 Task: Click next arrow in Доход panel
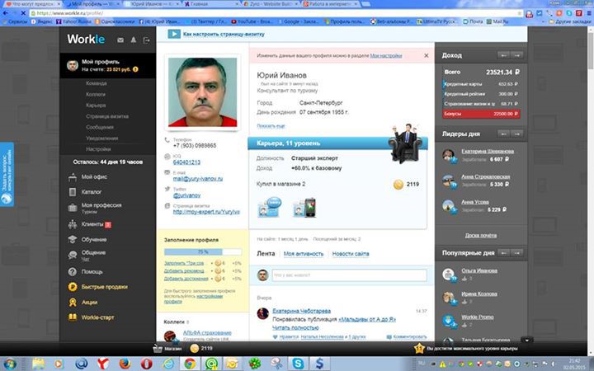pyautogui.click(x=526, y=55)
